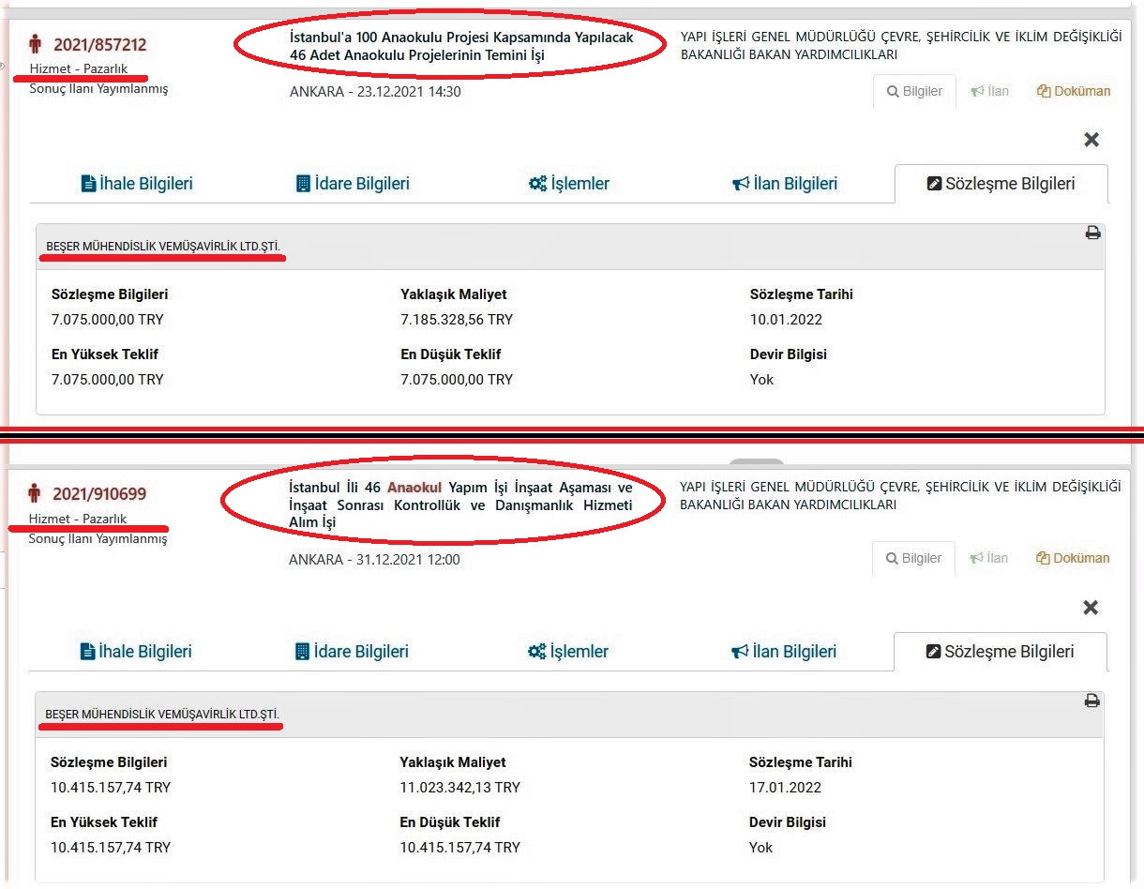
Task: Click the person icon beside tender 2021/857212
Action: point(36,44)
